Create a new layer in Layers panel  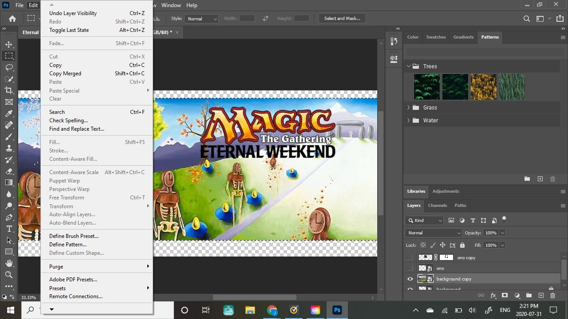click(540, 296)
